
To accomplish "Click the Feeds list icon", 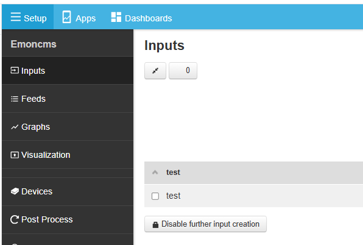I will pyautogui.click(x=15, y=99).
